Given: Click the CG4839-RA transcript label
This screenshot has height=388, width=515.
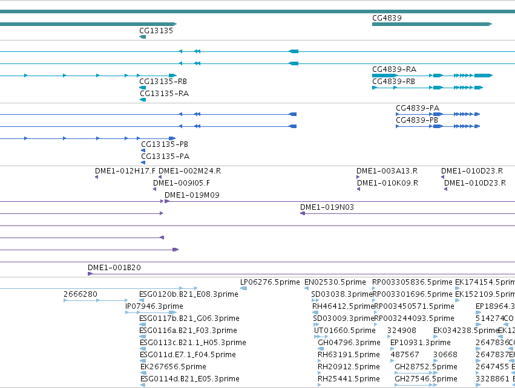Looking at the screenshot, I should [394, 70].
